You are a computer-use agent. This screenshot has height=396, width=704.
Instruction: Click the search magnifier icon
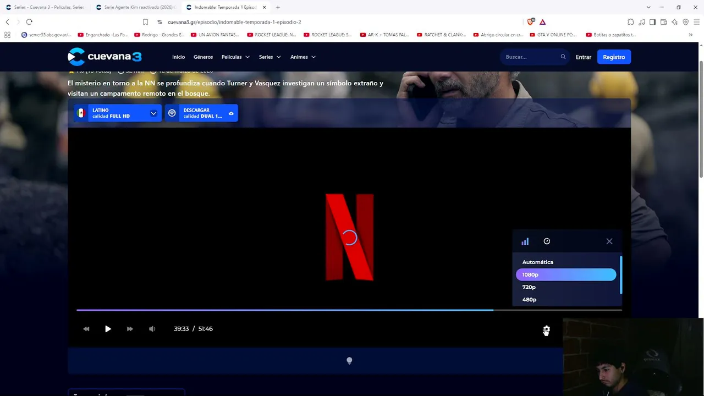(563, 57)
